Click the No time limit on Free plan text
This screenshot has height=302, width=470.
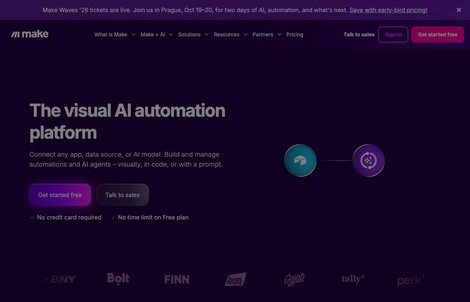(x=153, y=217)
